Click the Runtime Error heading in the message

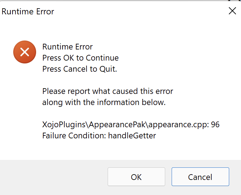coord(68,47)
